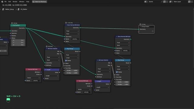Toggle Clamp checkbox in right Map Range
The width and height of the screenshot is (194, 109).
pos(117,72)
